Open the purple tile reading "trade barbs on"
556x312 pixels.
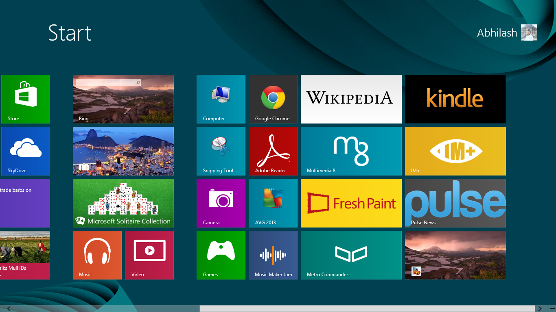[x=25, y=203]
